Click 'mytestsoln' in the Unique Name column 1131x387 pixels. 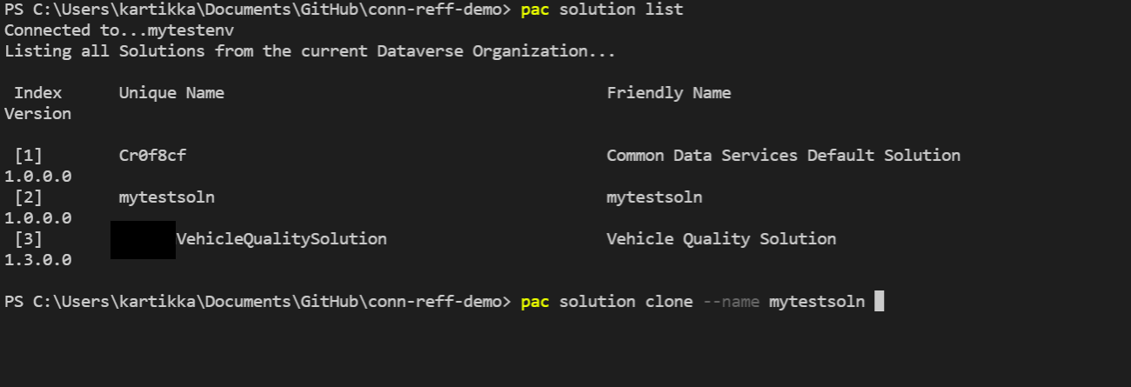(167, 197)
